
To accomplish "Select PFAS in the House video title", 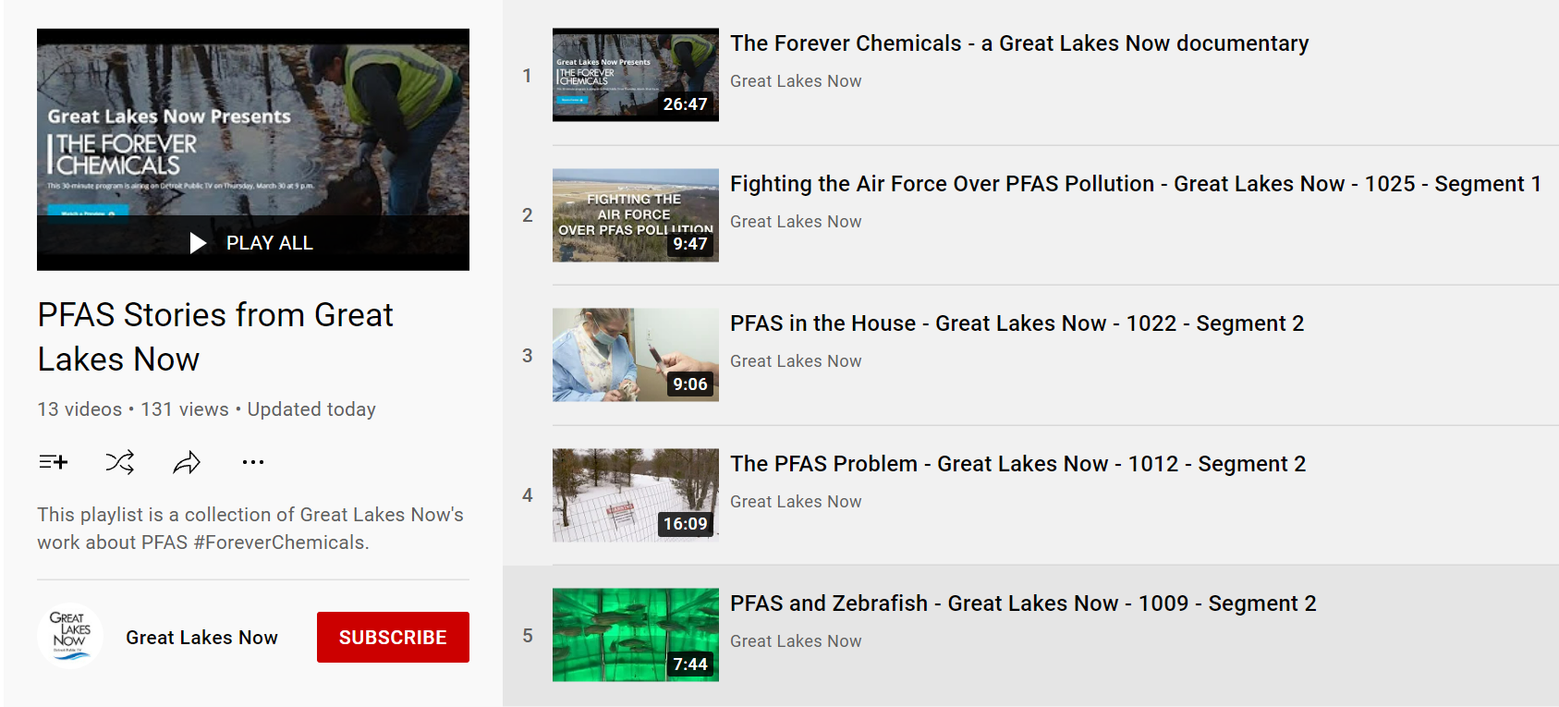I will (1017, 323).
